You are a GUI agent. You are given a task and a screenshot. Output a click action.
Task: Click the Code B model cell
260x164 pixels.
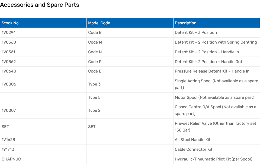(x=95, y=32)
